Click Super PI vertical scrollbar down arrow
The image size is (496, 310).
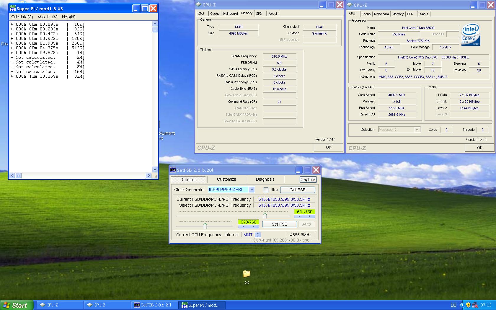[x=155, y=169]
